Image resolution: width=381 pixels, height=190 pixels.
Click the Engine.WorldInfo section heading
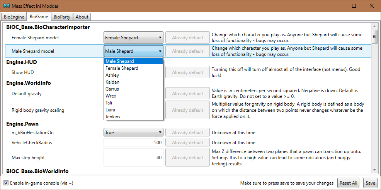[29, 83]
